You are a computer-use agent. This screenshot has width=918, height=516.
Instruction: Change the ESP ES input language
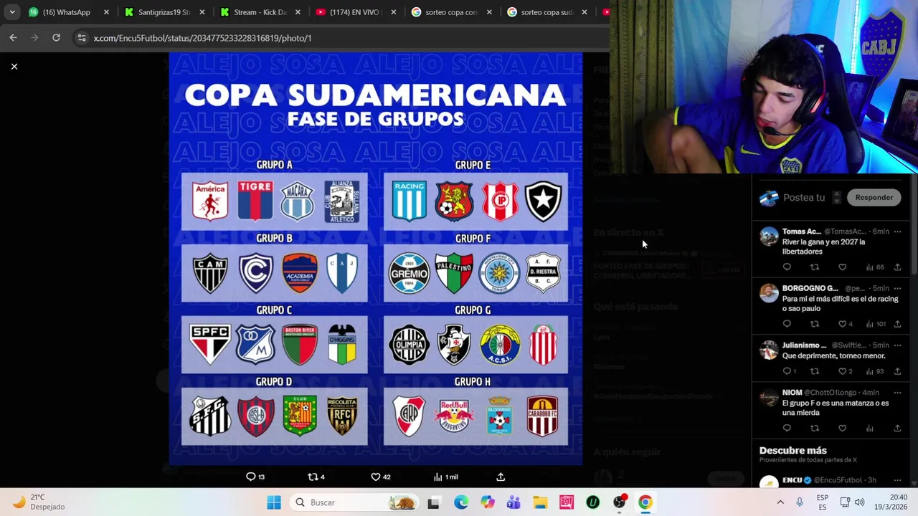click(822, 502)
